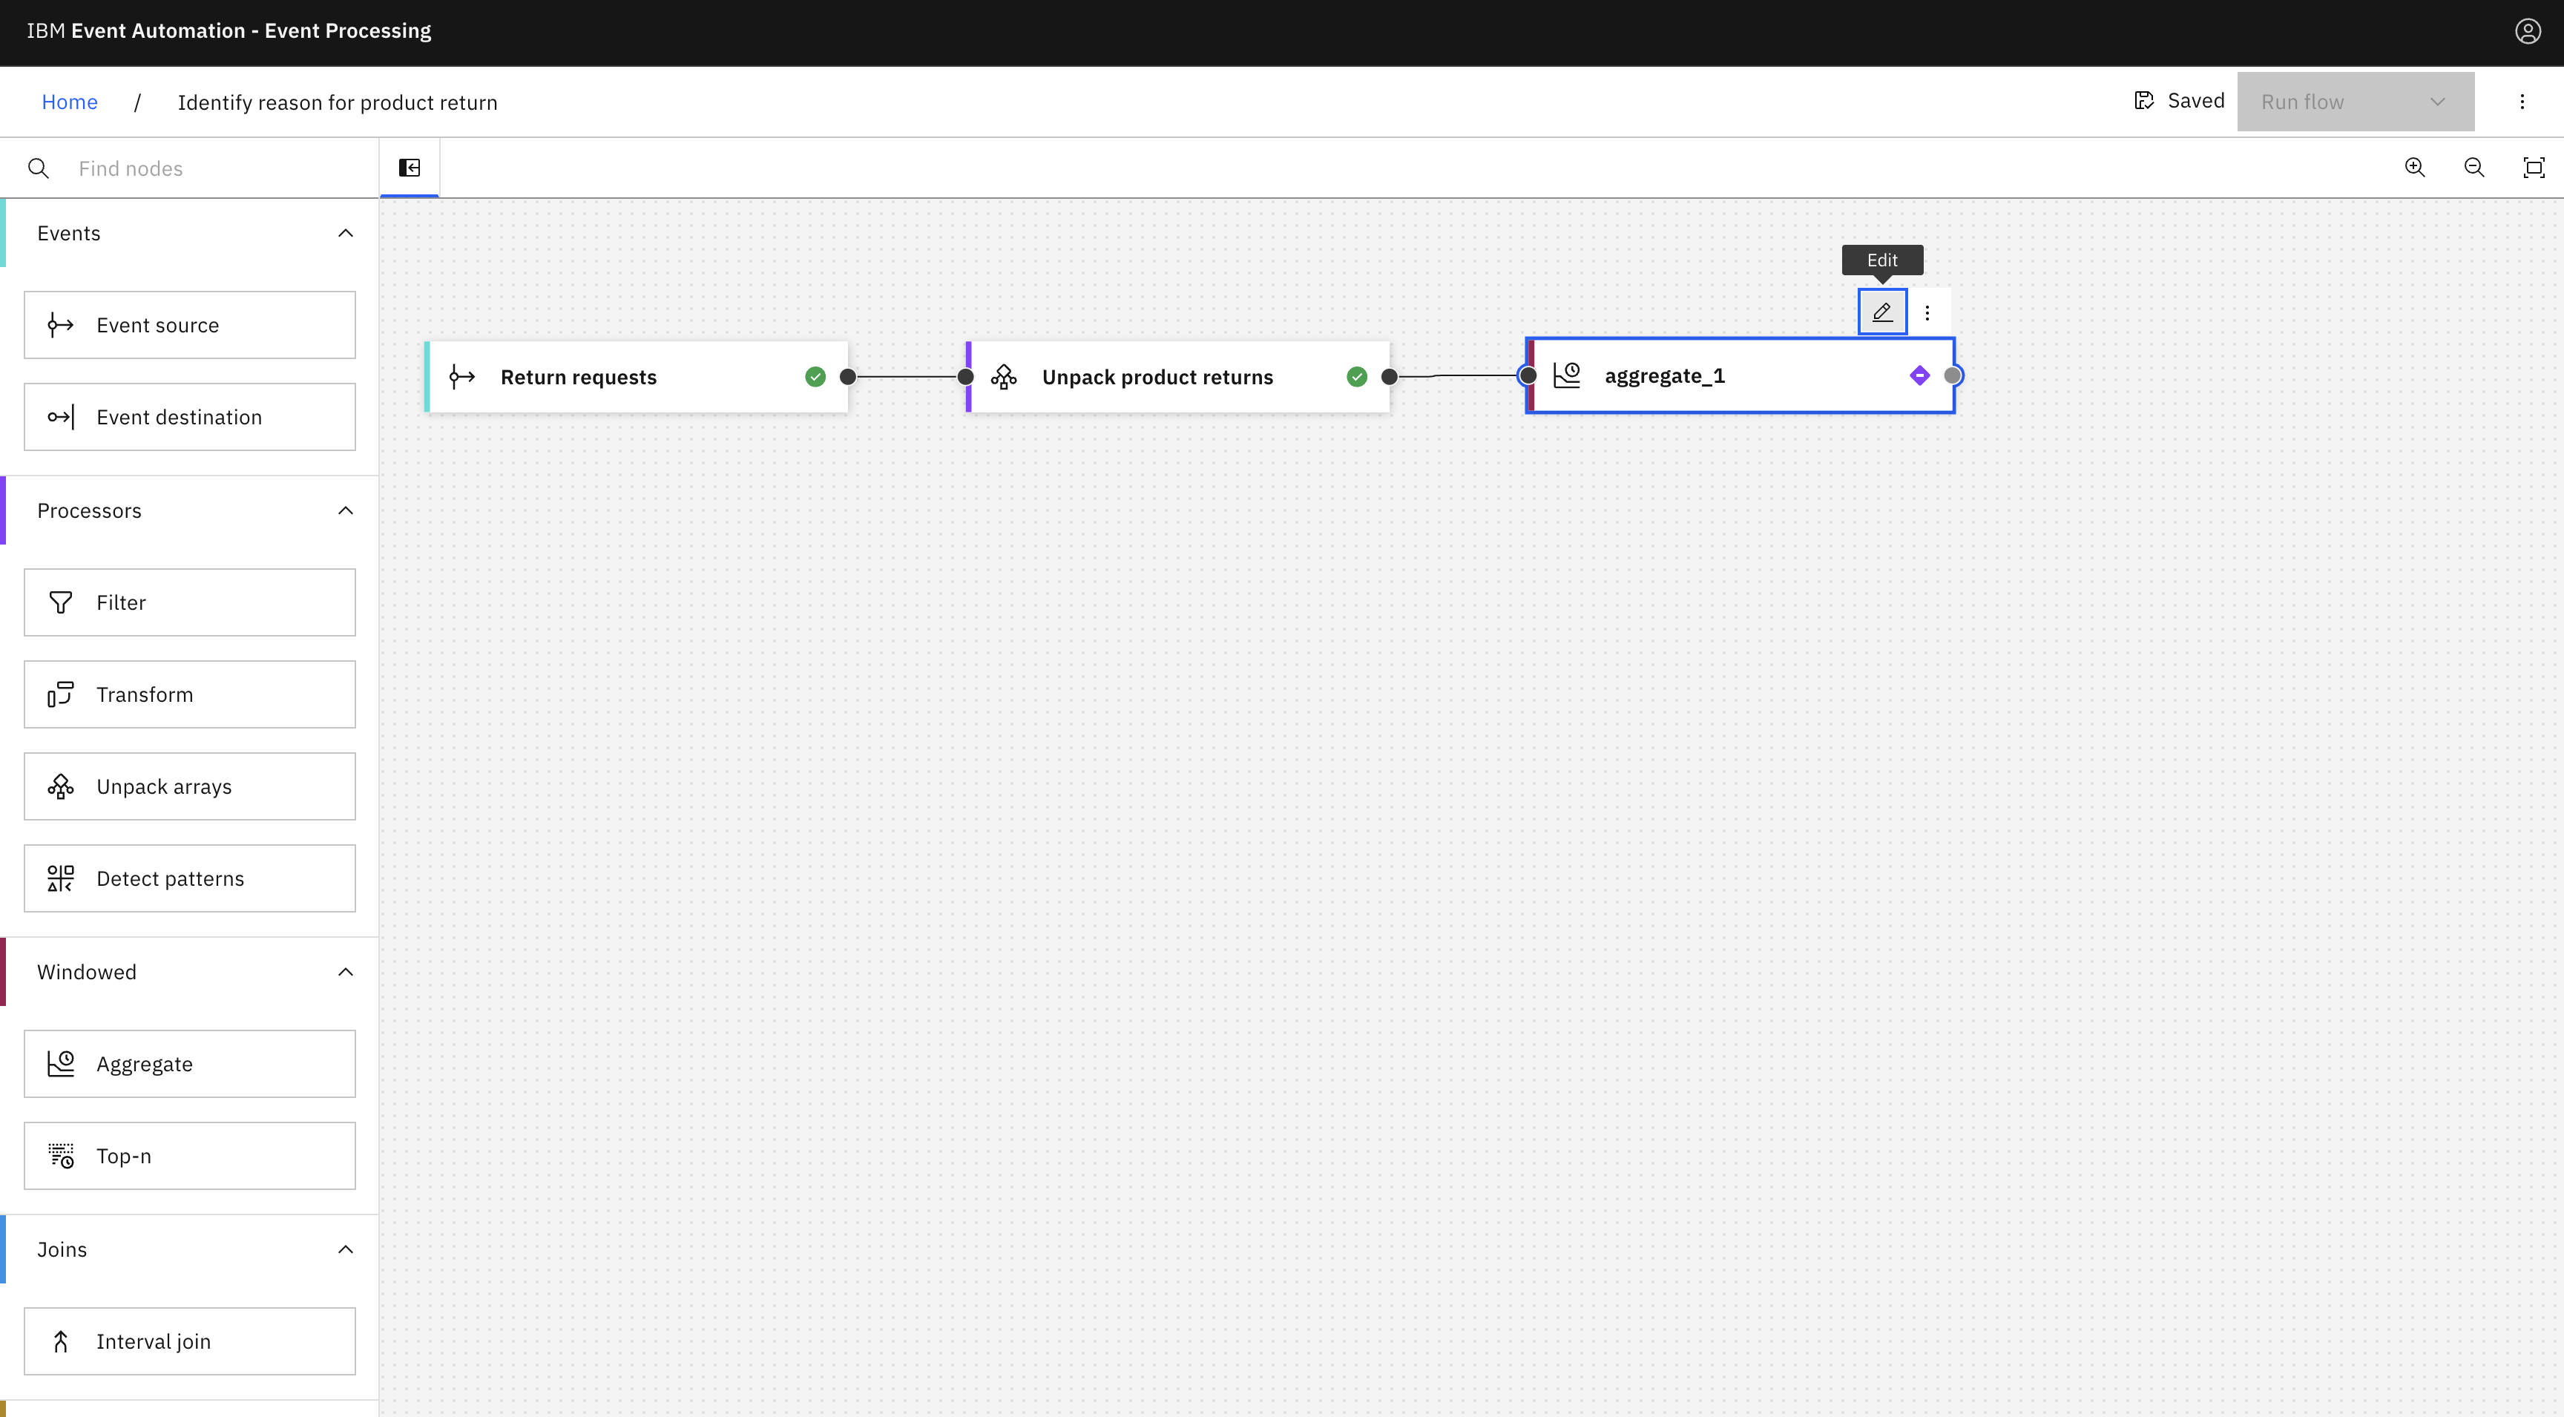Screen dimensions: 2564x1417
Task: Go to Home breadcrumb link
Action: pyautogui.click(x=70, y=102)
